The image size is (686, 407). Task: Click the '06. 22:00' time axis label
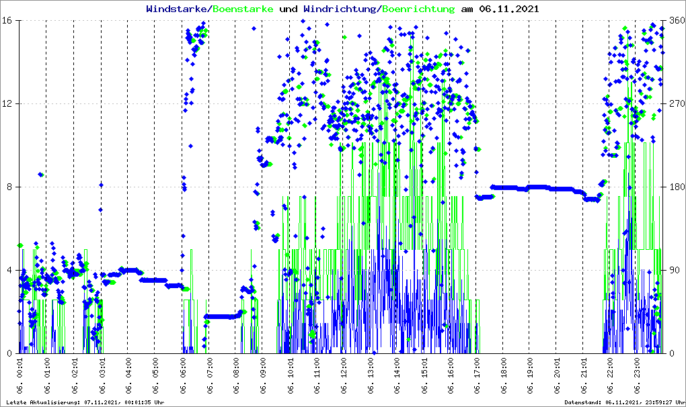610,375
